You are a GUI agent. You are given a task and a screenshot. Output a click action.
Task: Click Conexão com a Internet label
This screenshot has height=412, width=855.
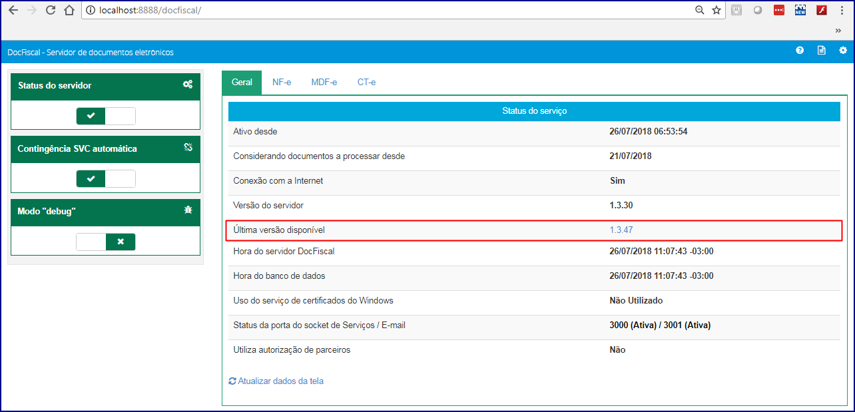278,181
